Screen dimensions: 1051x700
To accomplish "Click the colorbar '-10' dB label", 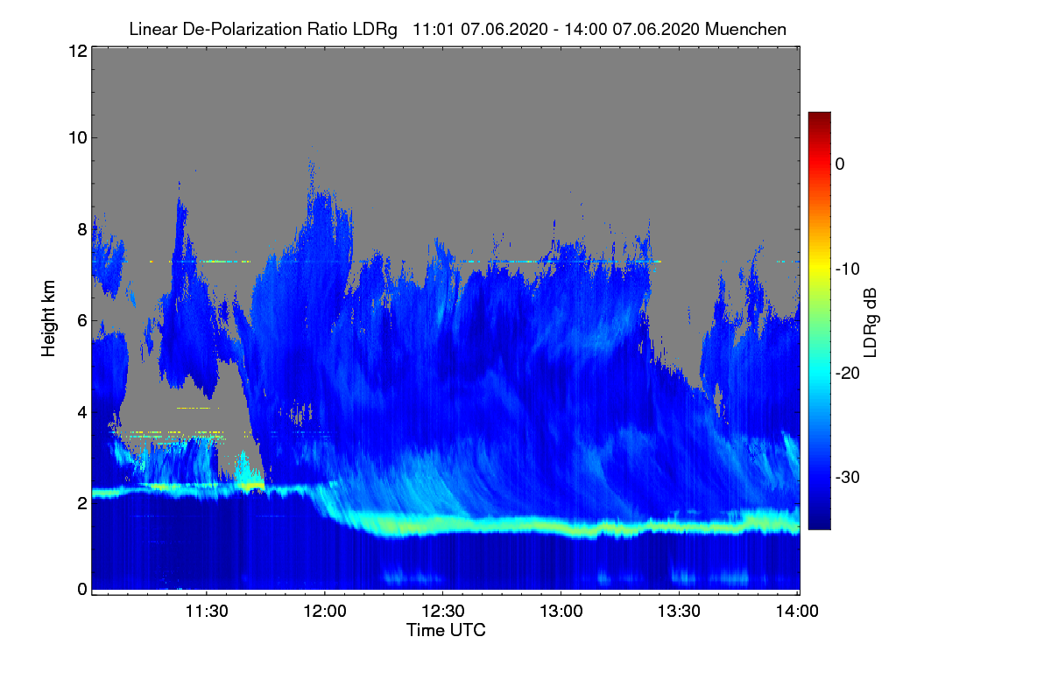I will (848, 269).
